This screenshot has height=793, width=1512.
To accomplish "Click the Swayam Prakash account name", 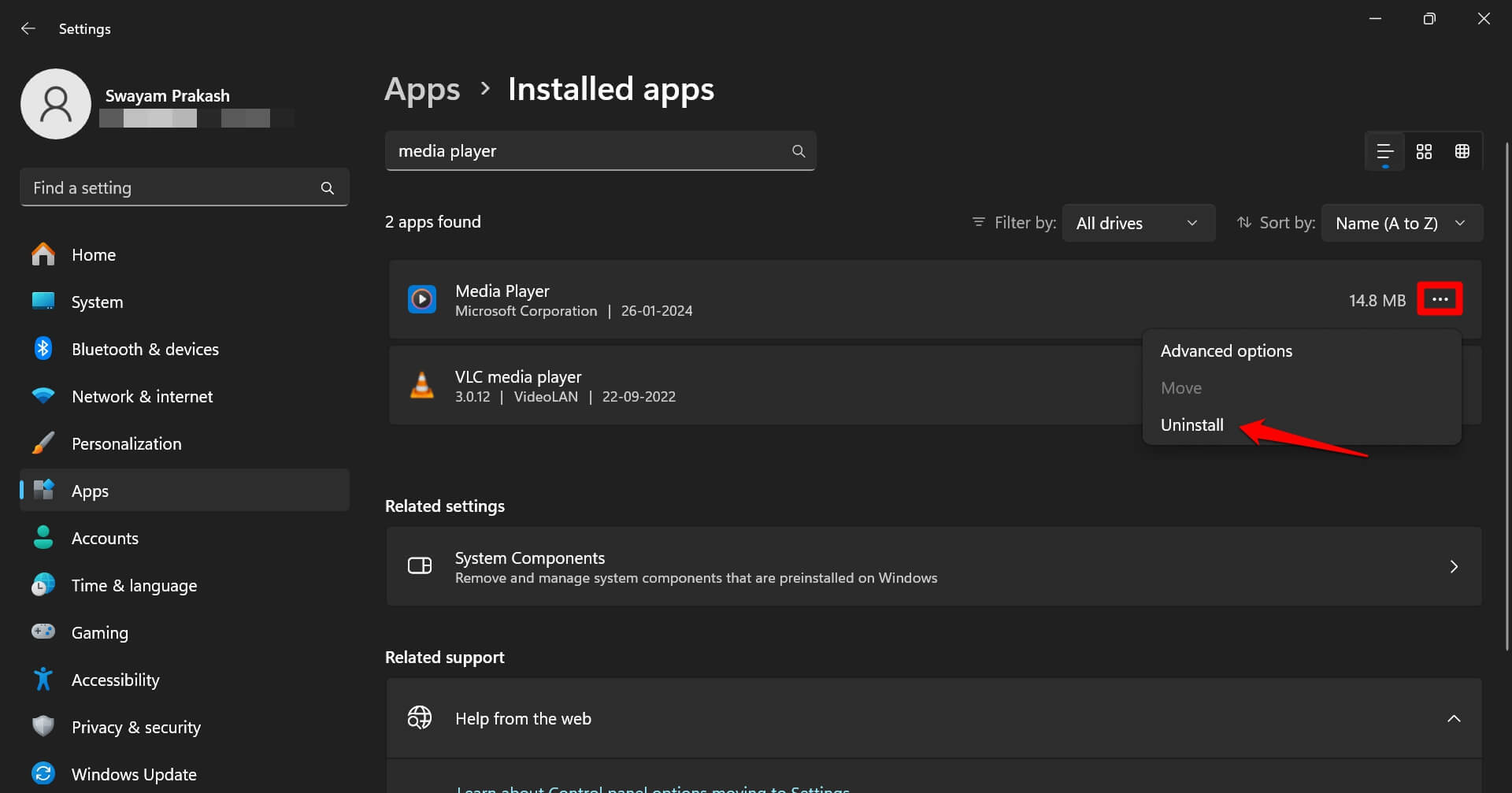I will 167,96.
